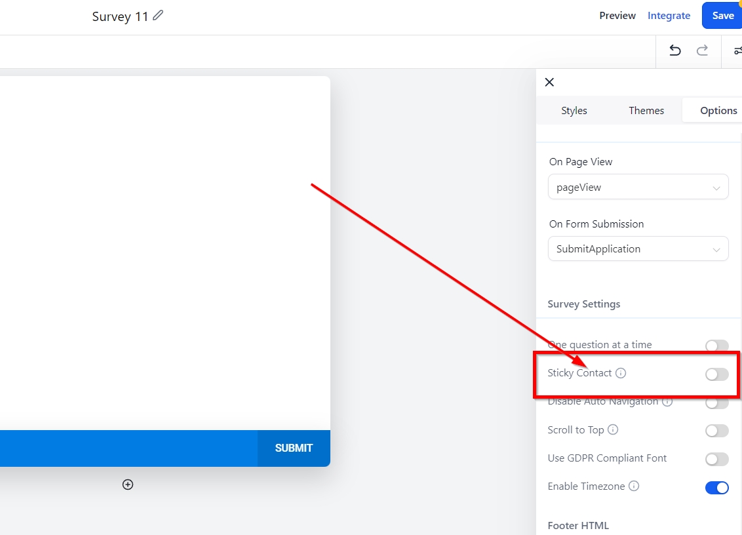Click info icon beside Disable Auto Navigation
This screenshot has height=535, width=742.
coord(667,401)
